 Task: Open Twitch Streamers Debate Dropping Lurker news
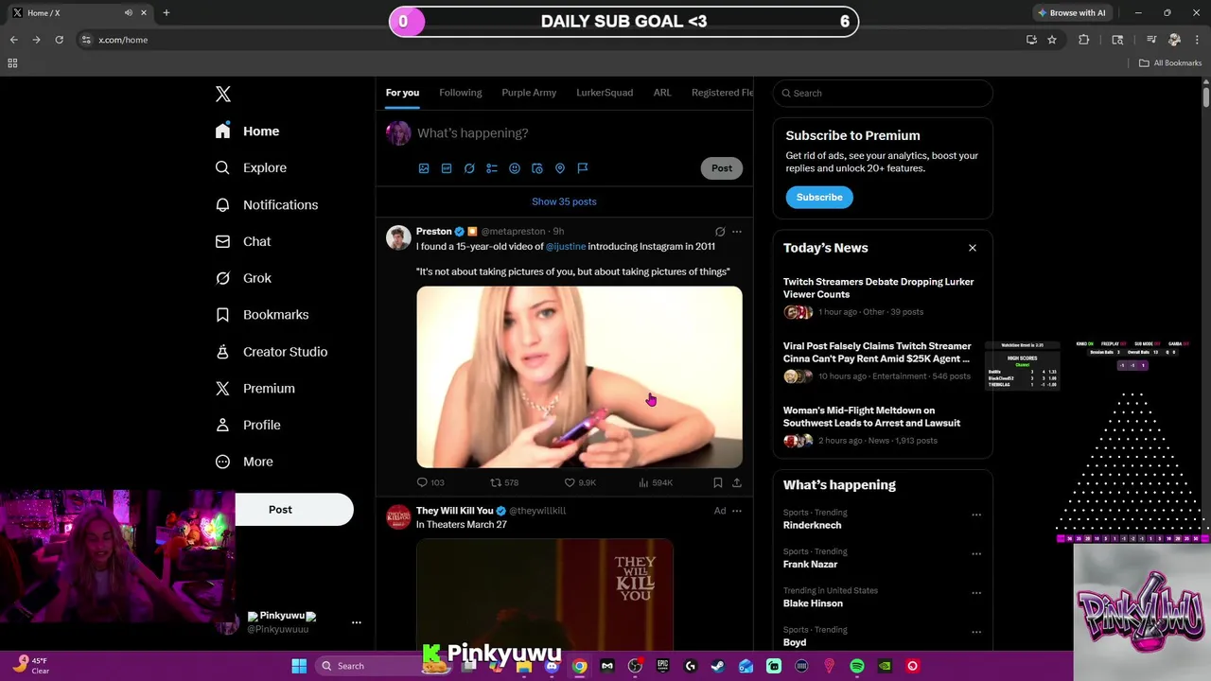coord(878,288)
